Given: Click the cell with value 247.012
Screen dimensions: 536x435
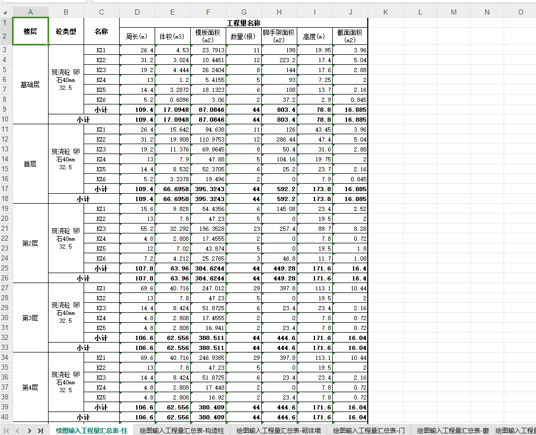Looking at the screenshot, I should pos(208,288).
